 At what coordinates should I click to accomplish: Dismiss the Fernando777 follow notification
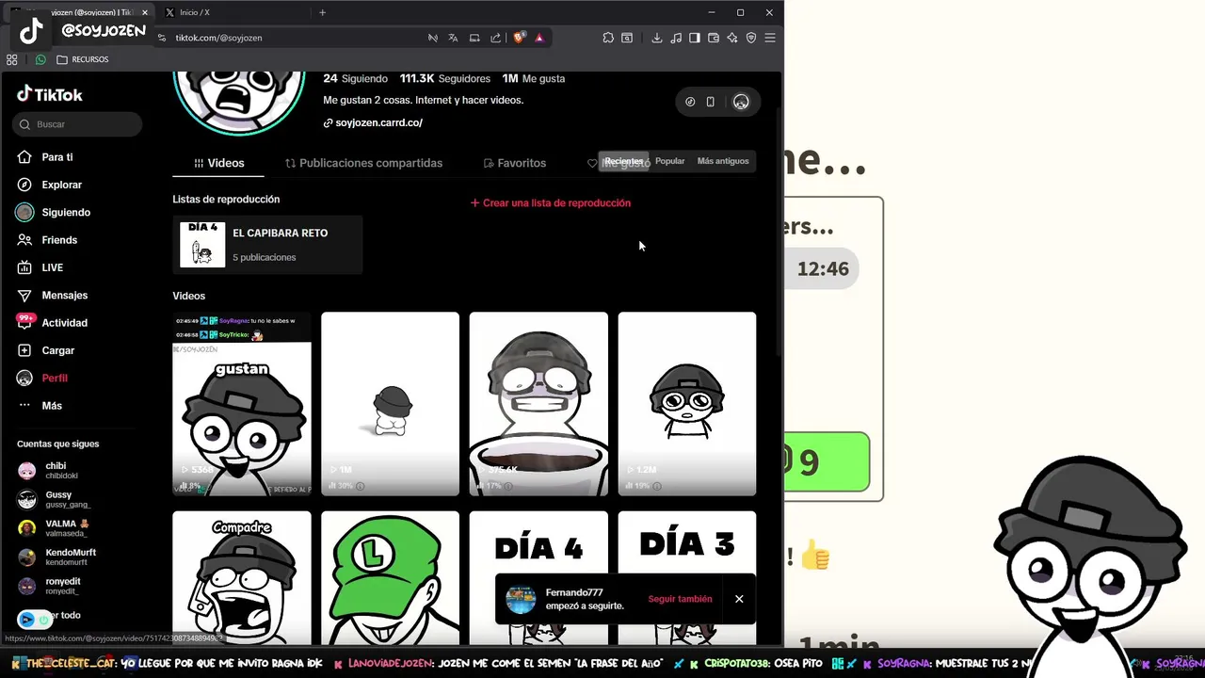point(739,599)
